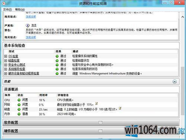Collapse the 性能 section with round arrow
186x140 pixels.
point(174,82)
